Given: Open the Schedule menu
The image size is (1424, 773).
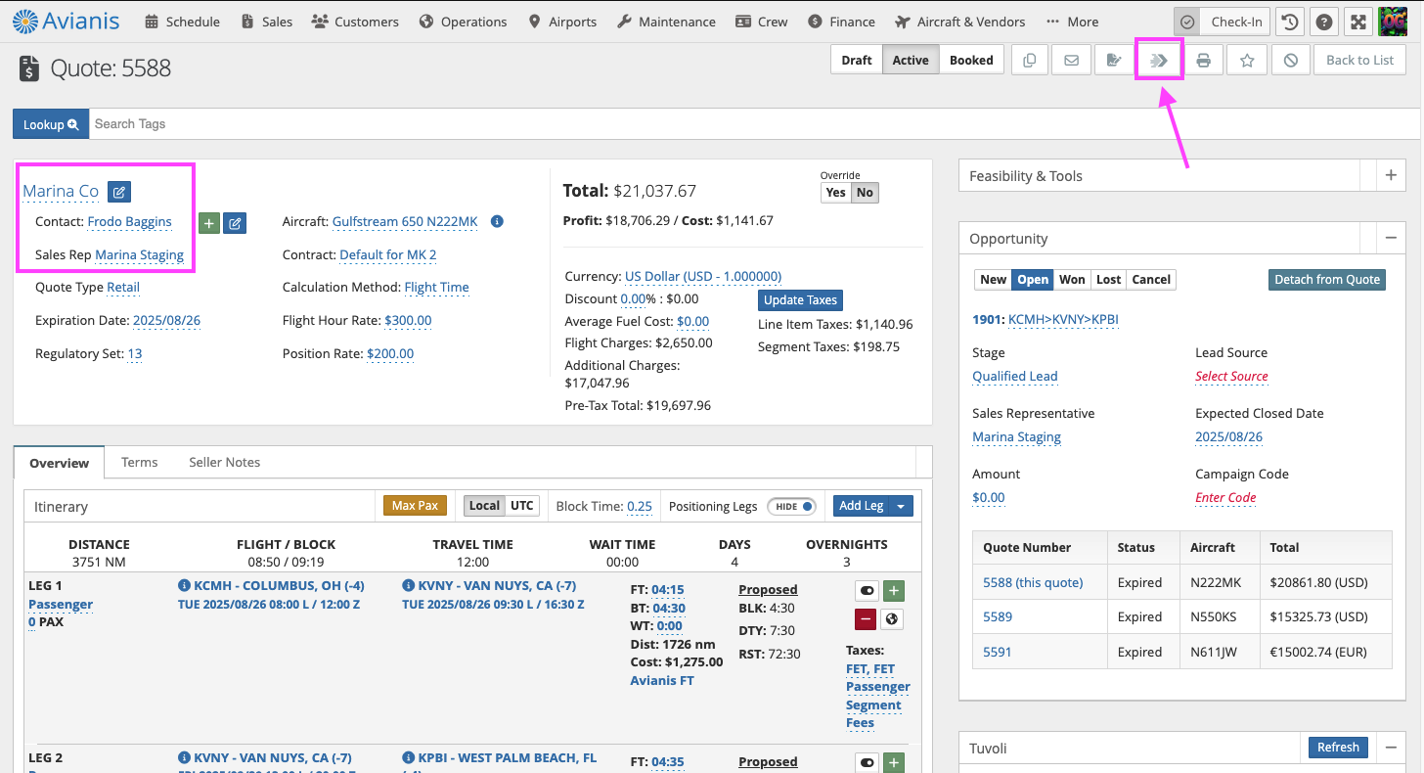Looking at the screenshot, I should pos(182,22).
